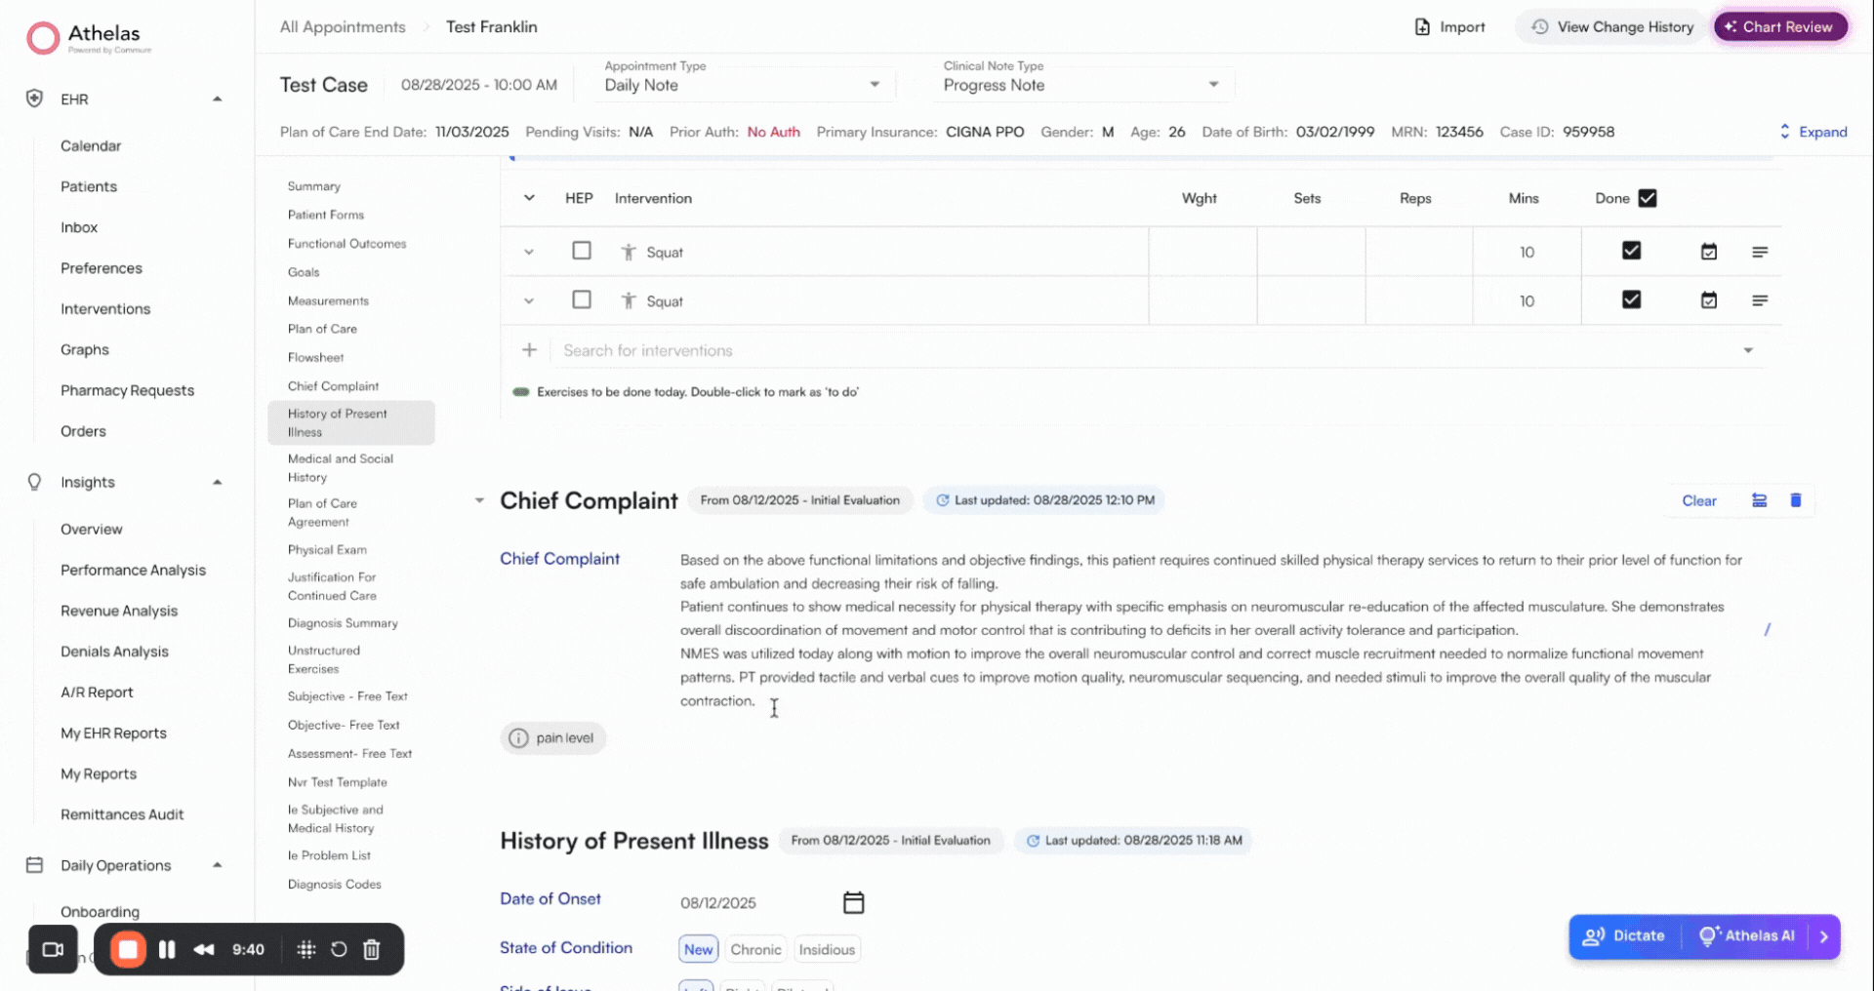
Task: Click the pain level chip
Action: click(553, 738)
